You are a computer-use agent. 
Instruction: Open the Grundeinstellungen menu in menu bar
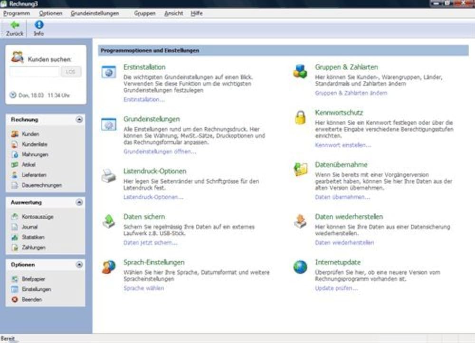tap(95, 13)
